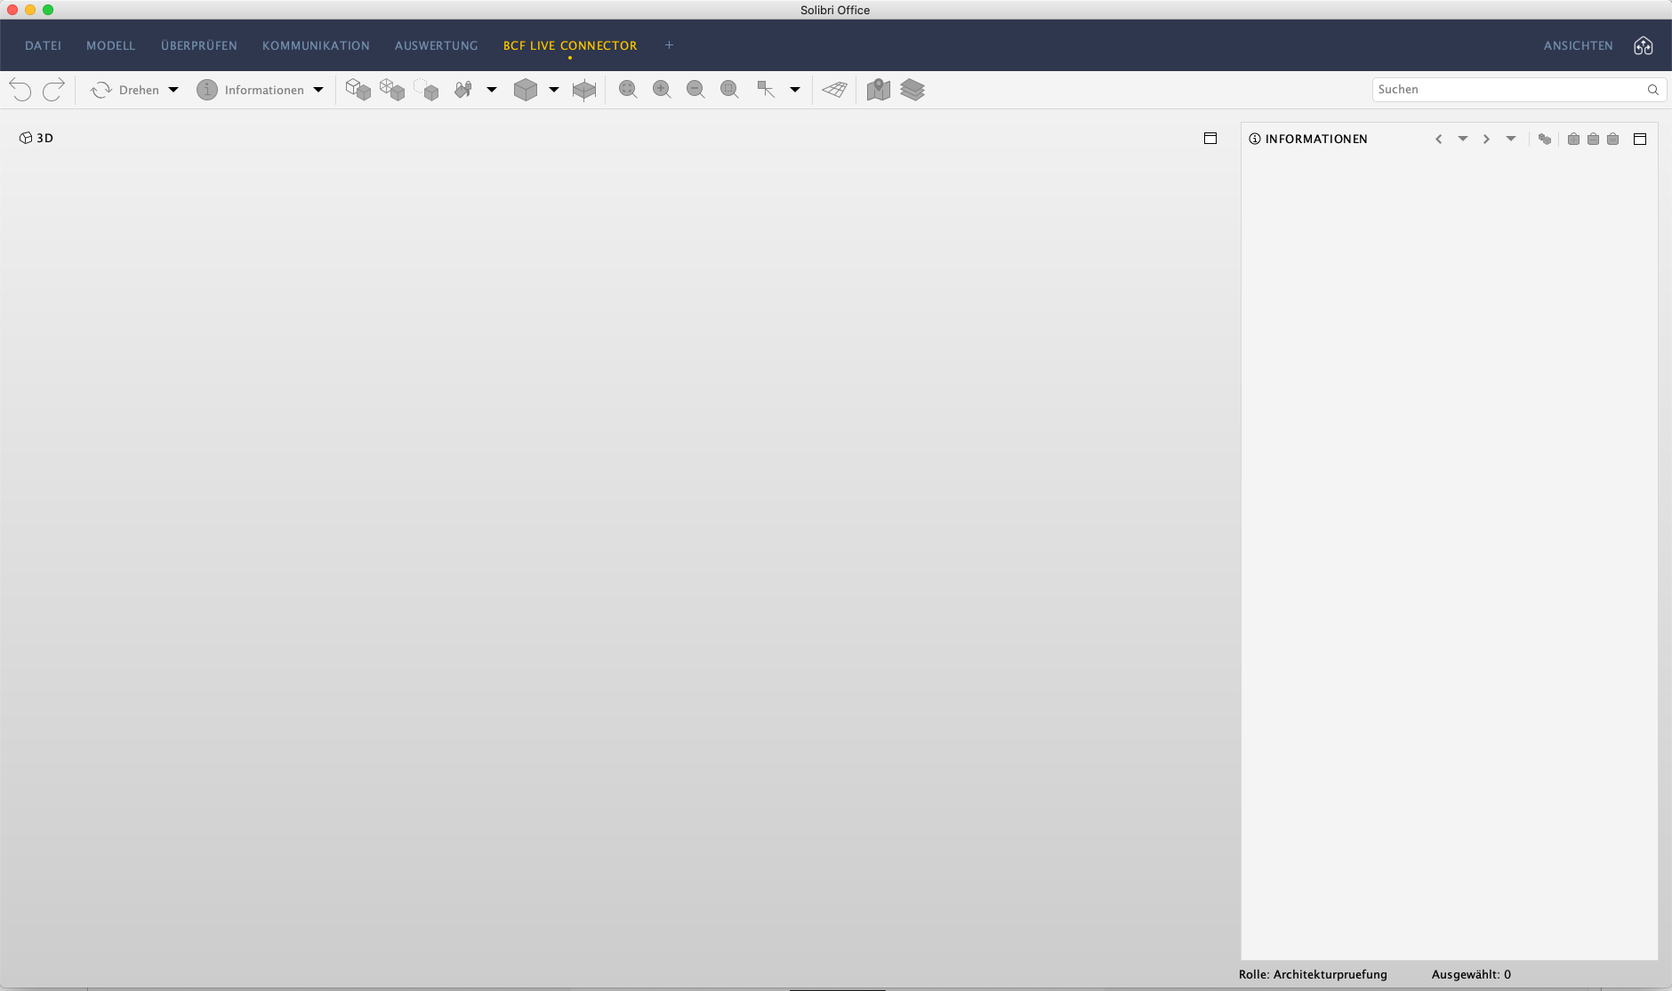
Task: Click the undo arrow icon
Action: [20, 90]
